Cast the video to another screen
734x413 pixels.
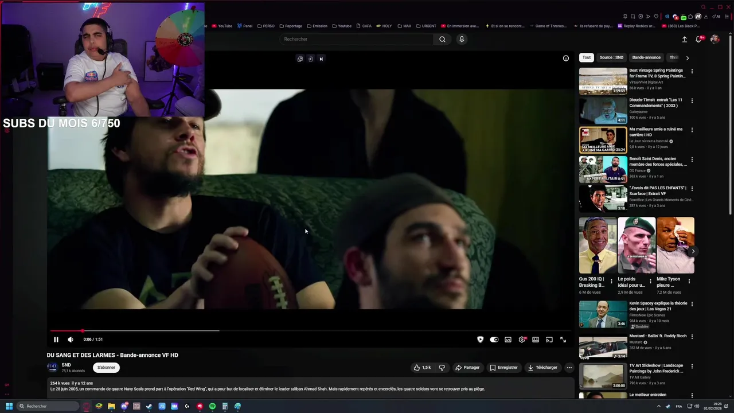(549, 340)
